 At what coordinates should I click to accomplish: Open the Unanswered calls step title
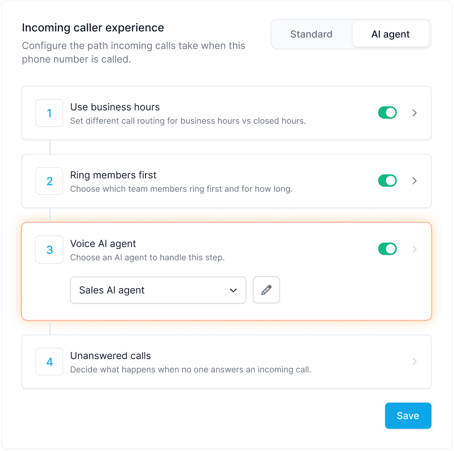click(x=111, y=356)
